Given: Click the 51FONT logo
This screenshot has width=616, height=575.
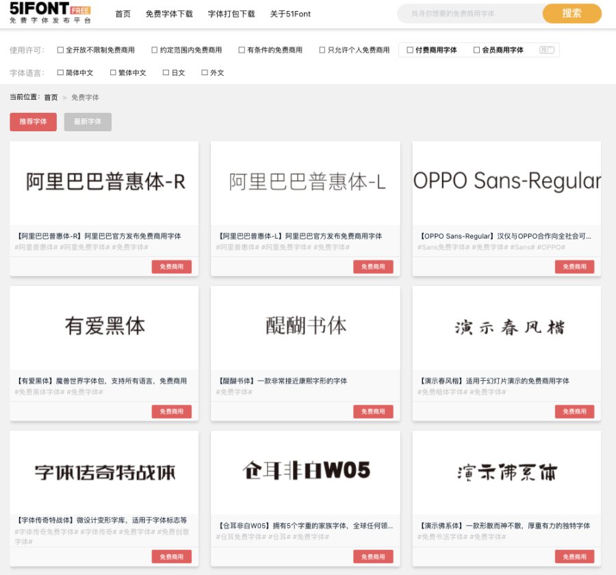Looking at the screenshot, I should tap(50, 14).
